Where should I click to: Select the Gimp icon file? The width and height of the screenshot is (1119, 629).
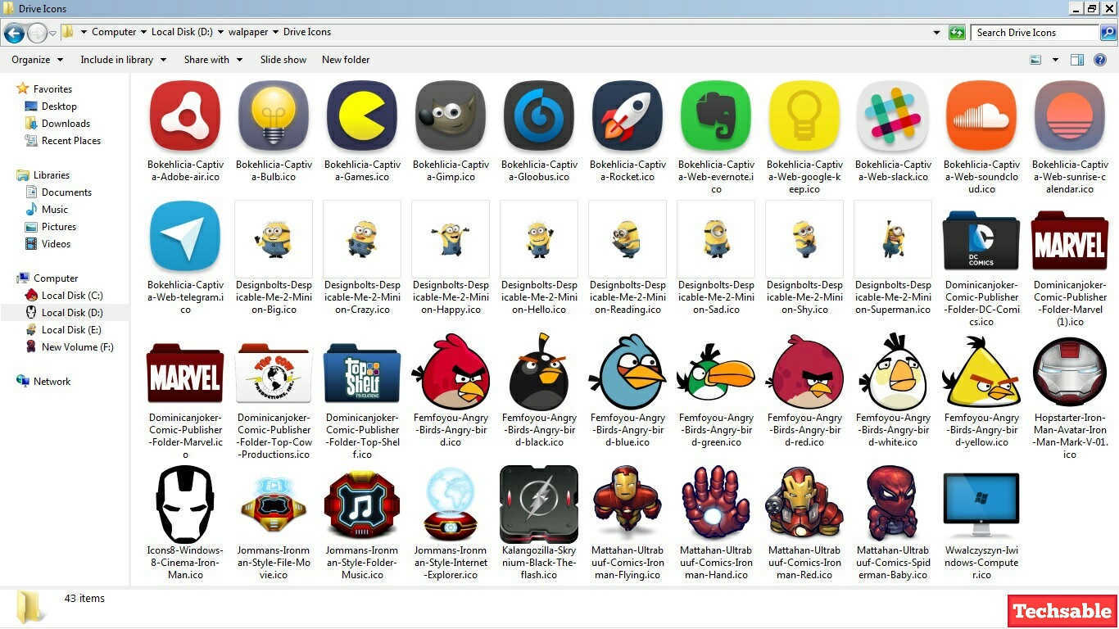pos(451,115)
